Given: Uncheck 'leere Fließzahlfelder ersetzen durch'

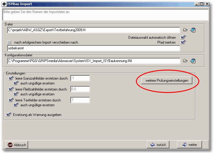Looking at the screenshot, I should click(x=11, y=89).
